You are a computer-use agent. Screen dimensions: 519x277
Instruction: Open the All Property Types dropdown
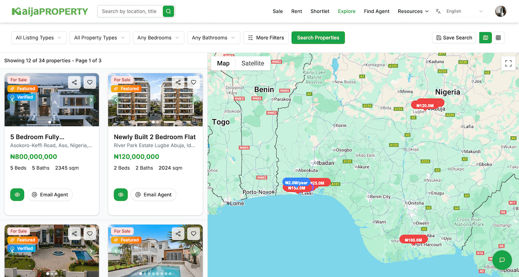click(x=99, y=38)
